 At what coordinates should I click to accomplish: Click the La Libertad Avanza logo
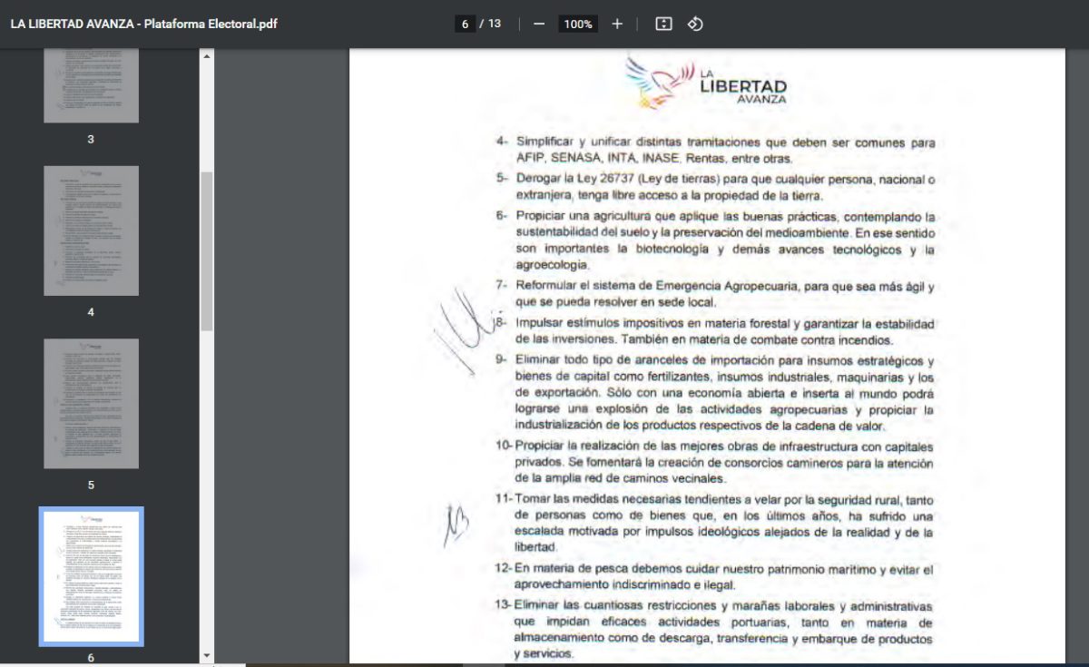[706, 83]
